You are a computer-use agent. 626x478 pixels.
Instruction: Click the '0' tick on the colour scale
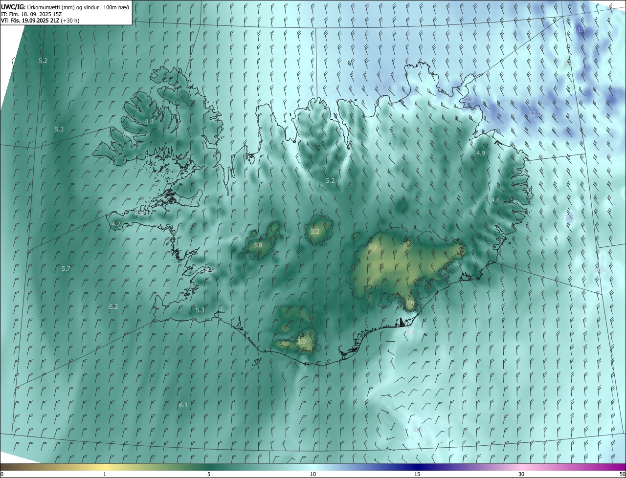pyautogui.click(x=2, y=474)
